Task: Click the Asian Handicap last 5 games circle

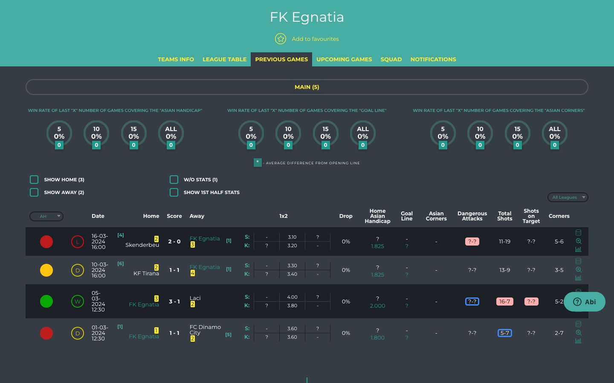Action: point(59,134)
